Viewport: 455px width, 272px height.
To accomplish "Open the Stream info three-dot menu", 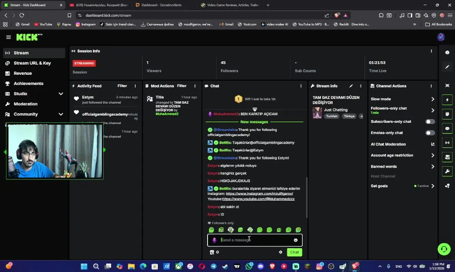I will pyautogui.click(x=360, y=86).
